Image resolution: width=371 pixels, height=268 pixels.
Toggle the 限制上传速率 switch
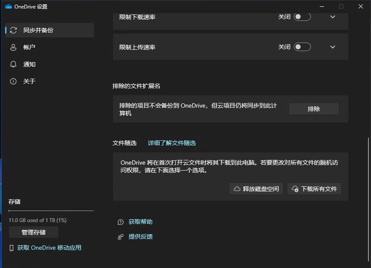pos(302,47)
